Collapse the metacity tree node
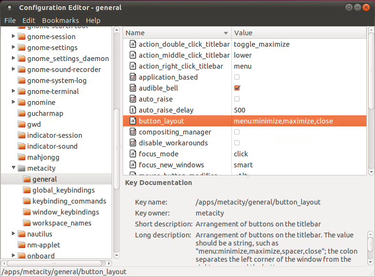Image resolution: width=375 pixels, height=277 pixels. click(14, 167)
